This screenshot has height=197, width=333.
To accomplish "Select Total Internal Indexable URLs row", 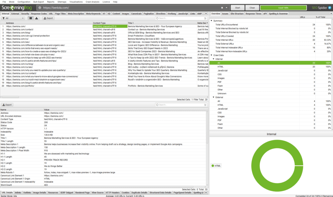I will tap(271, 47).
